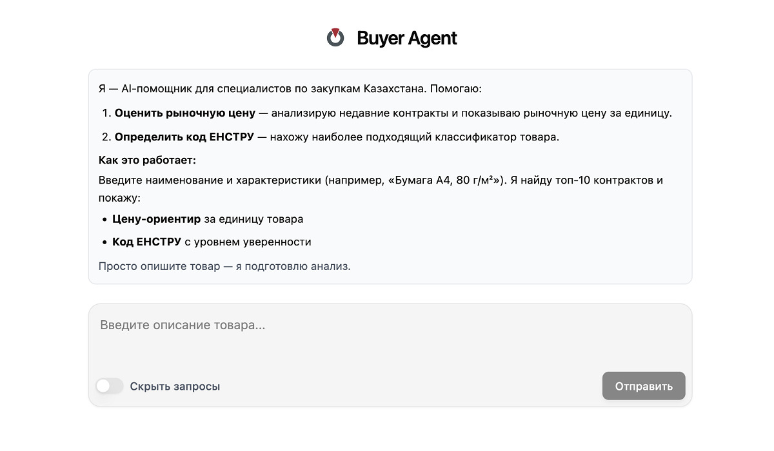Click the phrase за единицу товара

[253, 219]
